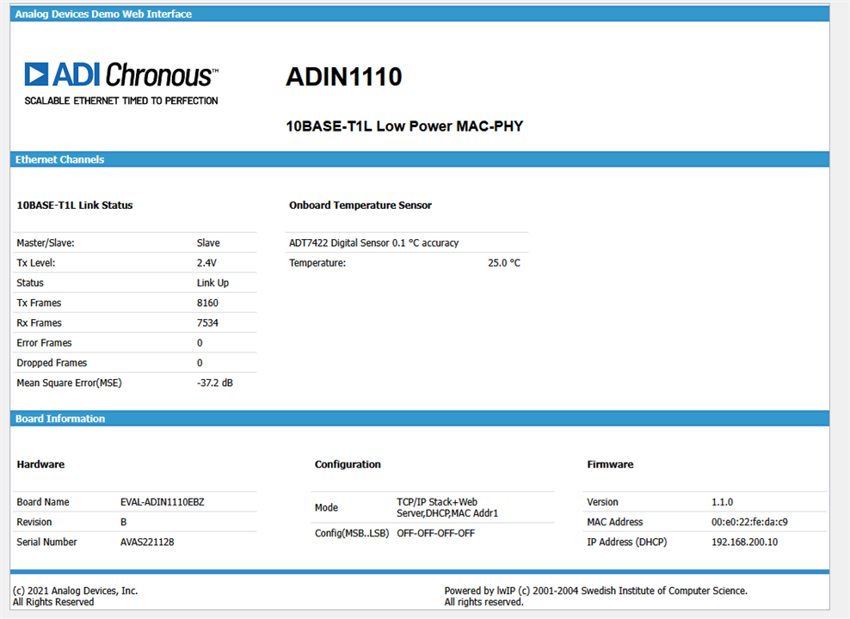
Task: Click the ADIN1110 heading
Action: pyautogui.click(x=343, y=77)
